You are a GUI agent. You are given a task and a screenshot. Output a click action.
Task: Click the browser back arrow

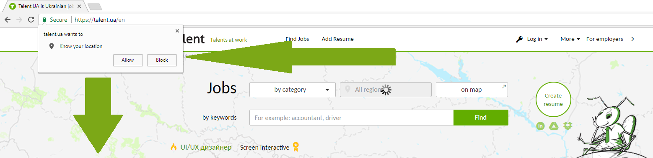(8, 20)
